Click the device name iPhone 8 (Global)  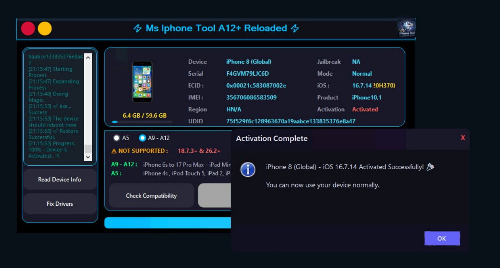249,62
